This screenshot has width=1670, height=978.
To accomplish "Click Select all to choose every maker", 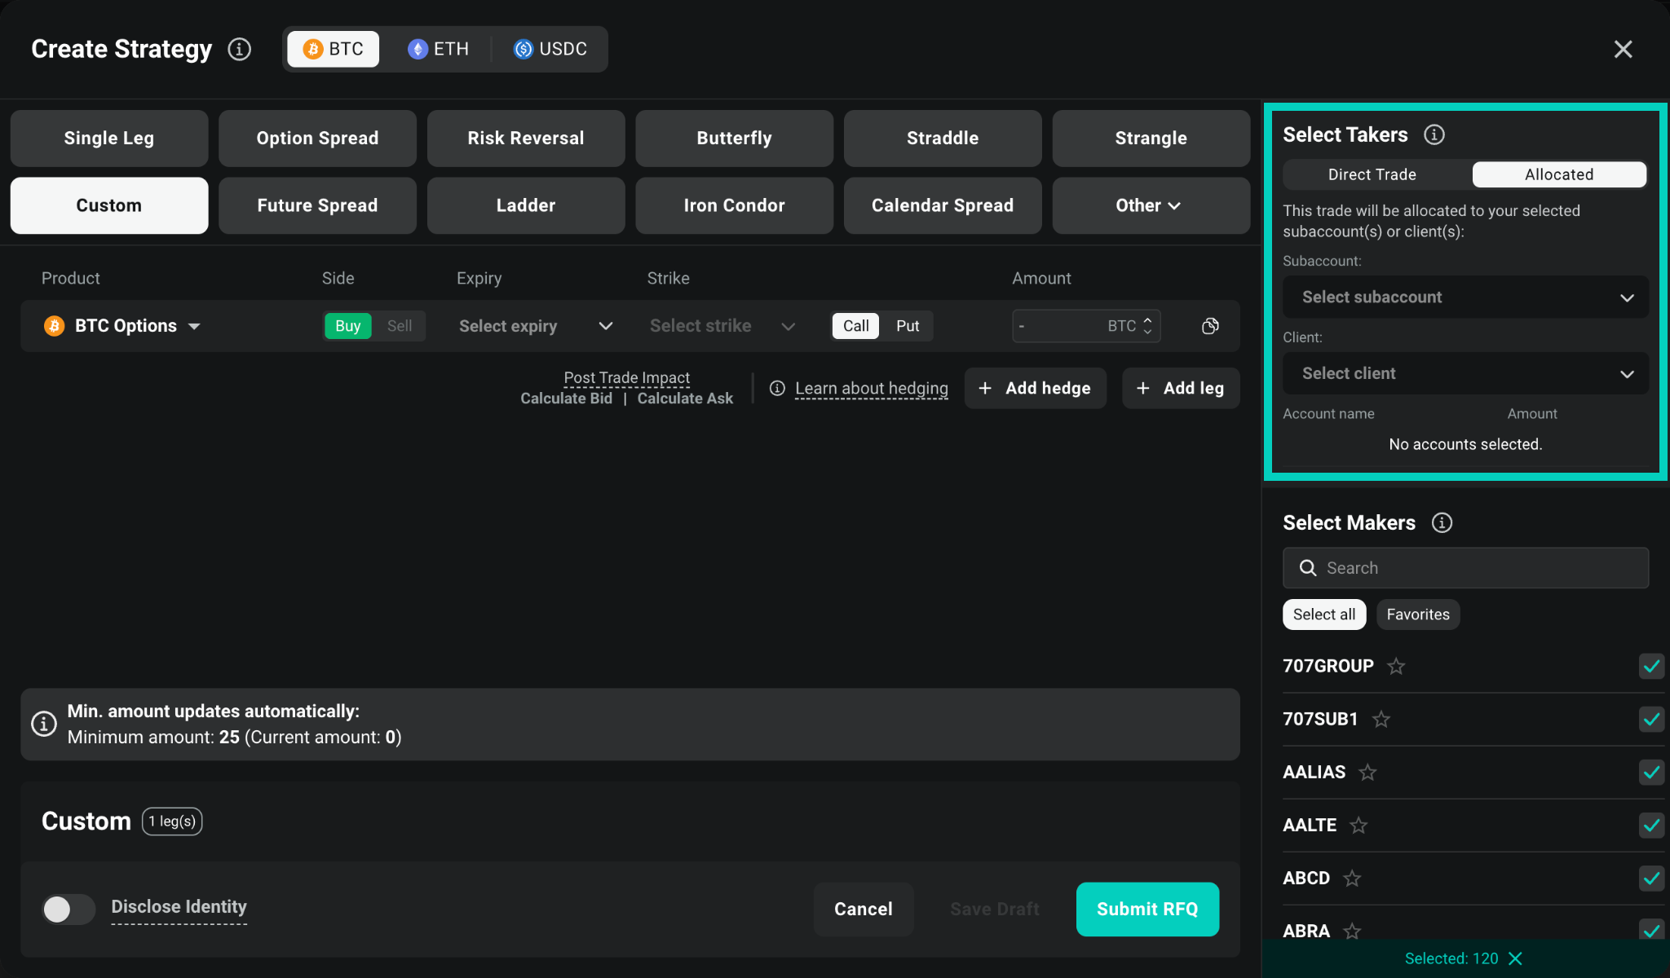I will tap(1323, 614).
